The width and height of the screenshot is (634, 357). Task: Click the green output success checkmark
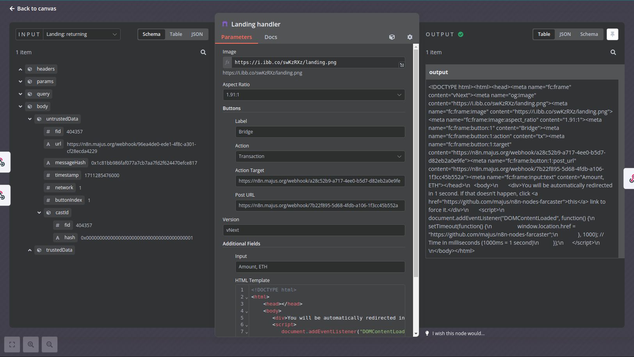(461, 34)
